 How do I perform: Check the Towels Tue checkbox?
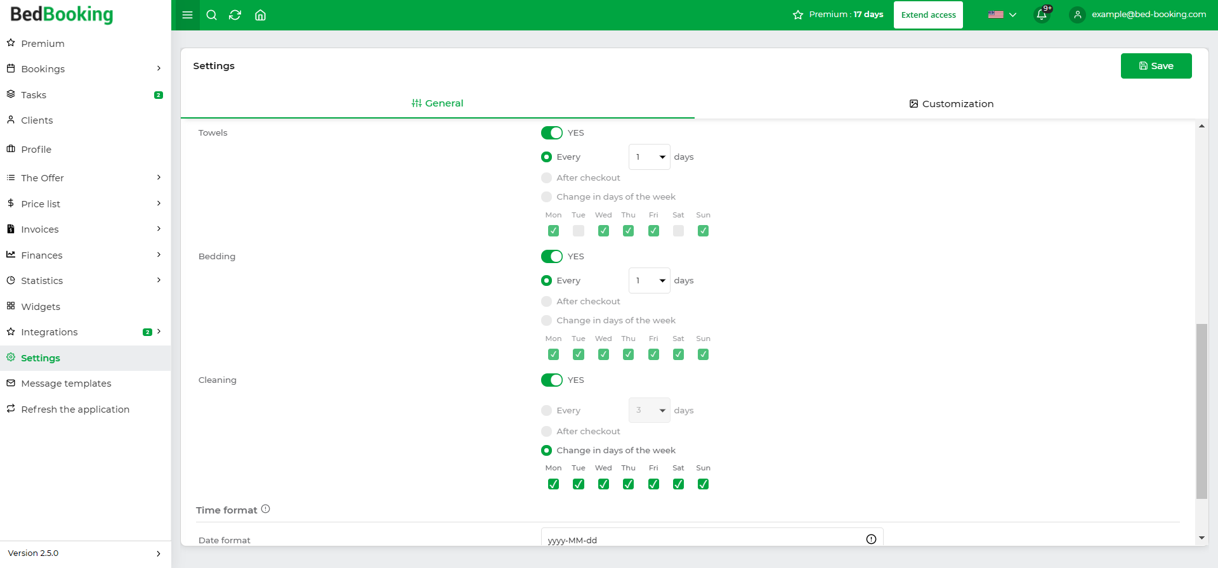tap(579, 231)
